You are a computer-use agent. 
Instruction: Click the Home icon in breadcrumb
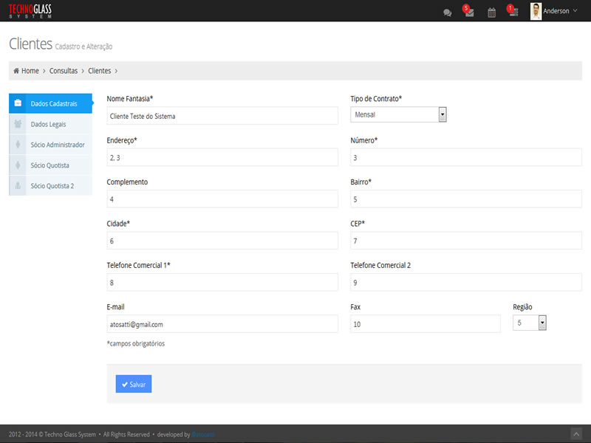[16, 71]
